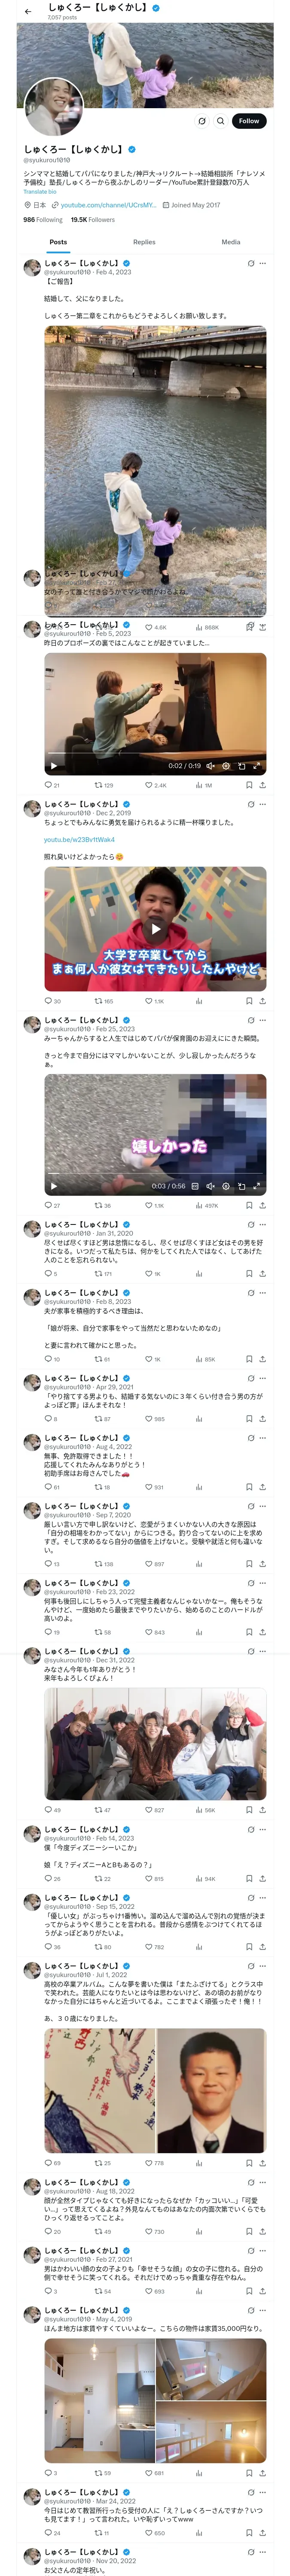This screenshot has width=290, height=2576.
Task: Open the profile search magnifier icon
Action: pyautogui.click(x=221, y=121)
